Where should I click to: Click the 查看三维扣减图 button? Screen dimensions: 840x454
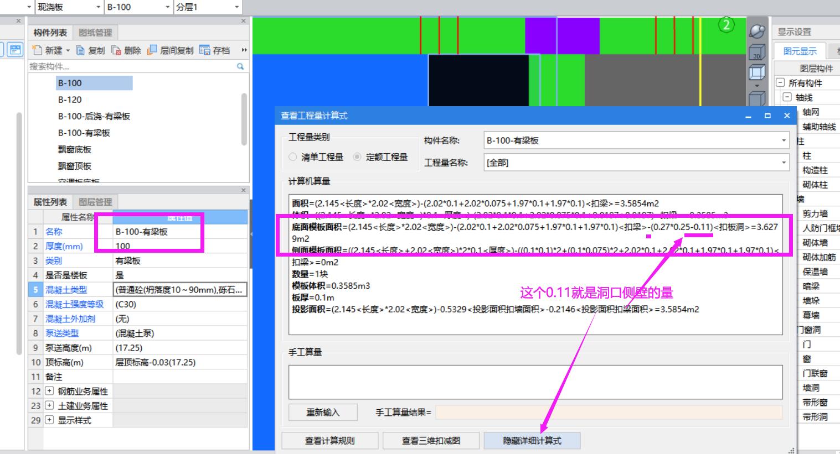(x=431, y=441)
